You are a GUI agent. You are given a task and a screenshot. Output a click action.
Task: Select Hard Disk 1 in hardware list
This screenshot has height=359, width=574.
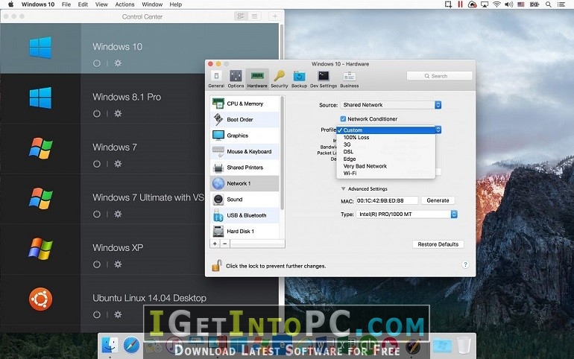click(x=245, y=232)
